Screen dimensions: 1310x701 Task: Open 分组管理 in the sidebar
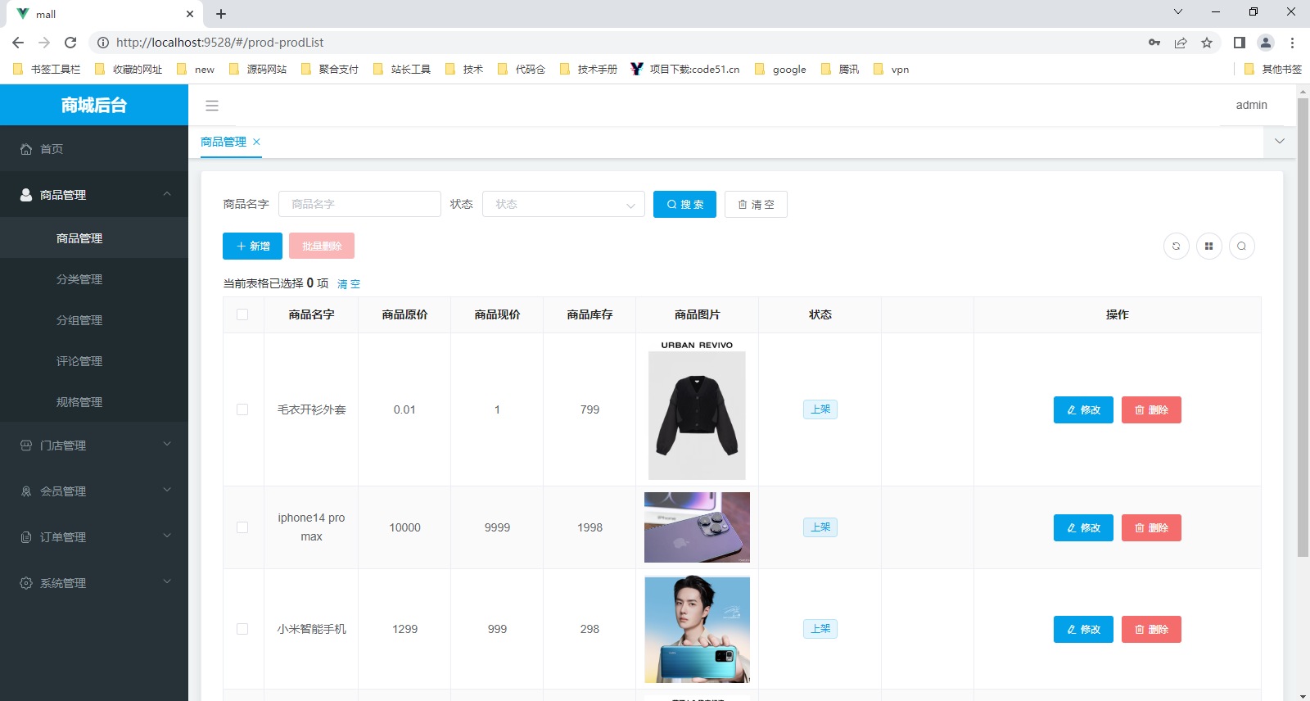94,320
